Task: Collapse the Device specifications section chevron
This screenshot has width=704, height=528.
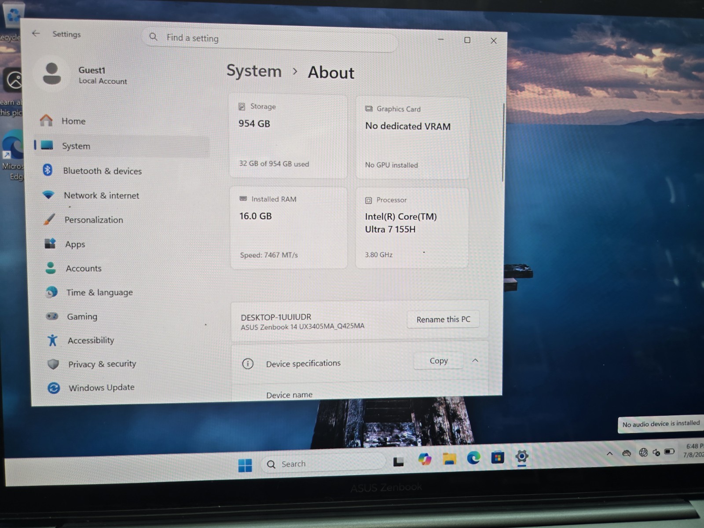Action: point(475,360)
